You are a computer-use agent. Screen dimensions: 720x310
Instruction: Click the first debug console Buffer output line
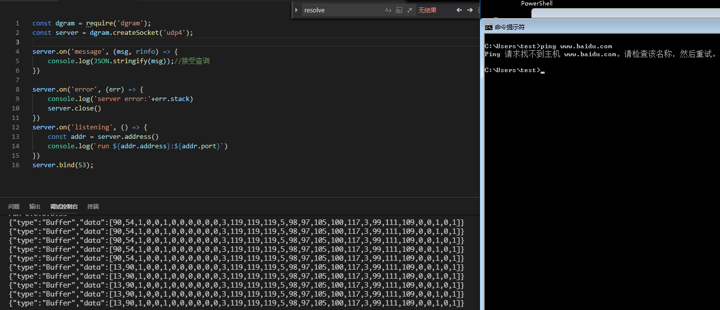(237, 222)
